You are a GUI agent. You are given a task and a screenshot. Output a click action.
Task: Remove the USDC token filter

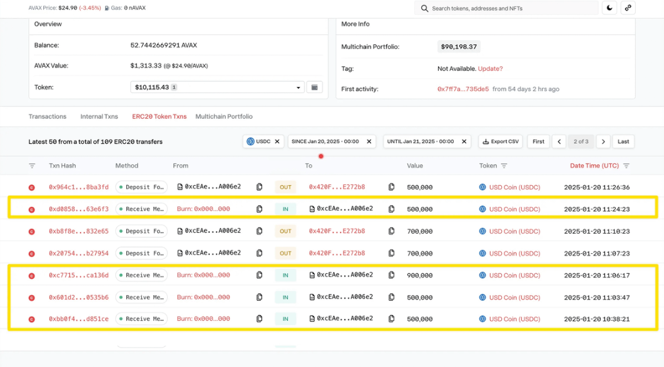point(277,142)
